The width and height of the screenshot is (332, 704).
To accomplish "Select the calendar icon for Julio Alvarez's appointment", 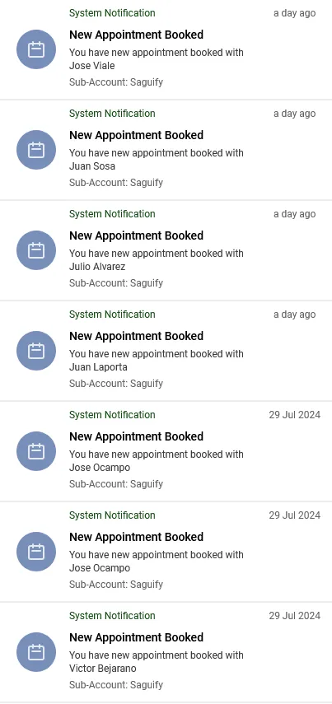I will click(36, 250).
